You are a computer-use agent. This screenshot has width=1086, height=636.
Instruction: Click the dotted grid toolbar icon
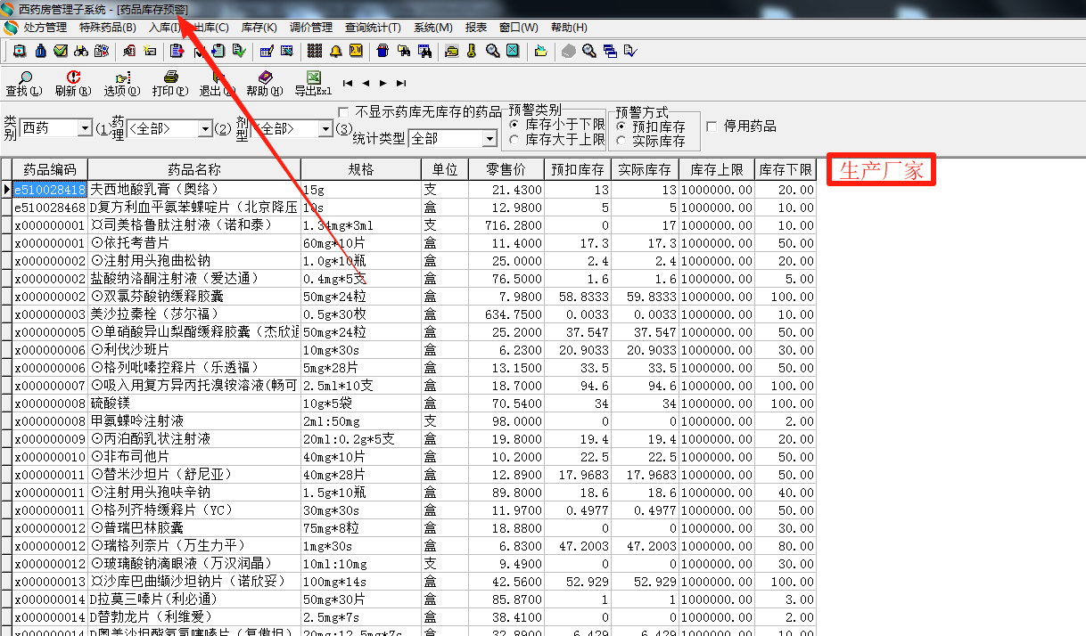[x=315, y=51]
